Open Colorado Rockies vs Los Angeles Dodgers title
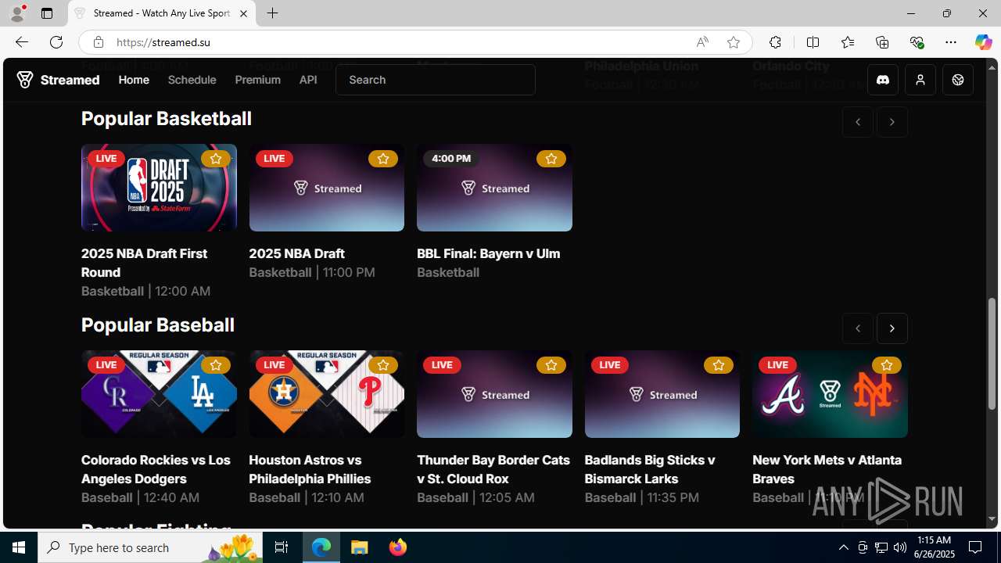The height and width of the screenshot is (563, 1001). click(x=156, y=469)
